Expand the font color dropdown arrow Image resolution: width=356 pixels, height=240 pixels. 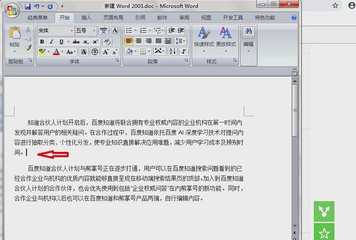(62, 52)
